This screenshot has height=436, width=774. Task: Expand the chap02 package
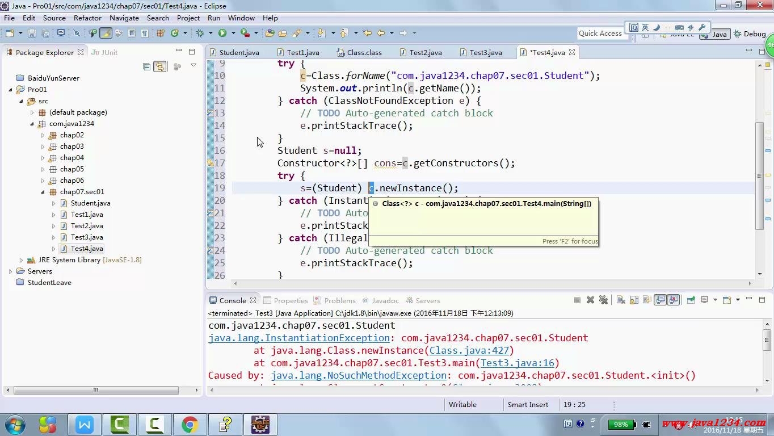[x=43, y=135]
